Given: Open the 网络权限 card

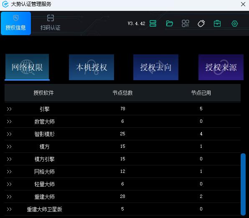Looking at the screenshot, I should click(x=27, y=67).
